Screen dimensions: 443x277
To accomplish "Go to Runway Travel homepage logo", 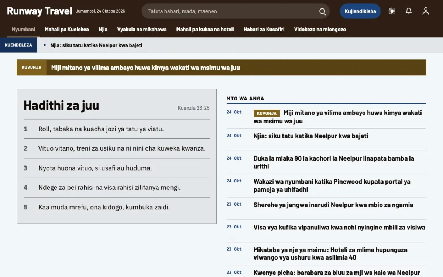I will click(40, 11).
